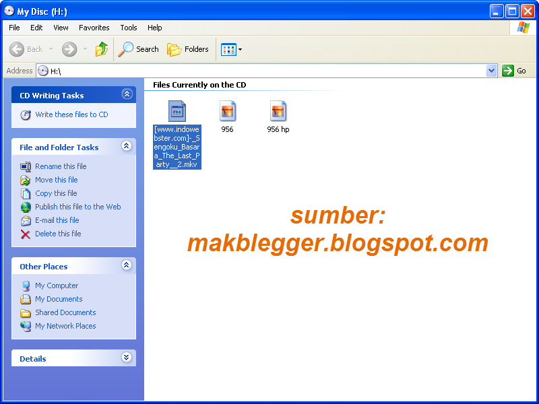
Task: Click the 956 hp file name label
Action: [x=278, y=129]
